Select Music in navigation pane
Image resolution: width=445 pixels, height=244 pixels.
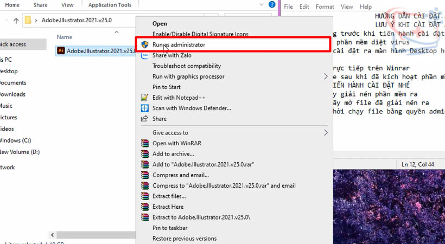(x=6, y=106)
